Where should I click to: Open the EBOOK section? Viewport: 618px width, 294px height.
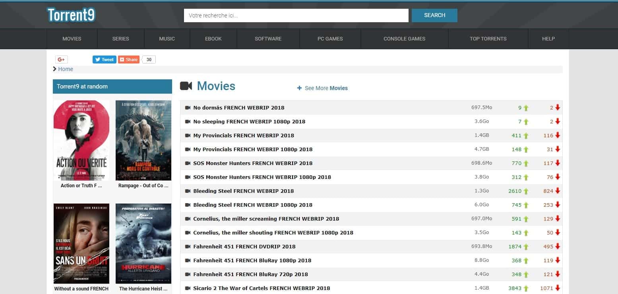(x=213, y=38)
